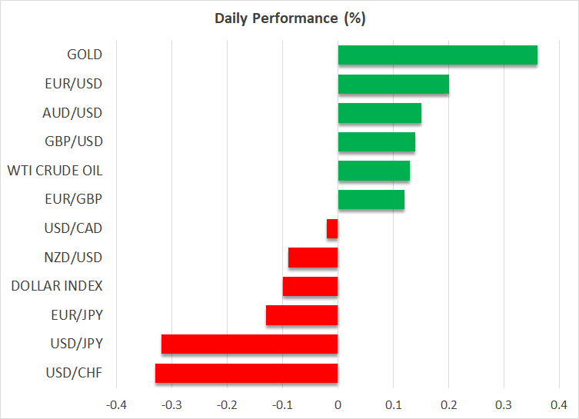Click the small red USD/CAD bar
579x419 pixels.
pyautogui.click(x=332, y=228)
